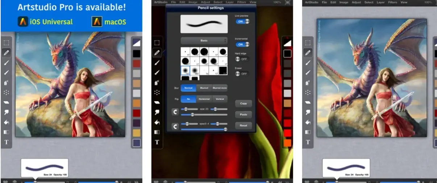Pick the orange swatch in first screenshot
Viewport: 437px width, 183px height.
pos(137,103)
